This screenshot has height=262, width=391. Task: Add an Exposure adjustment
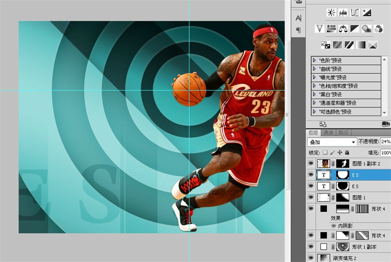coord(367,13)
